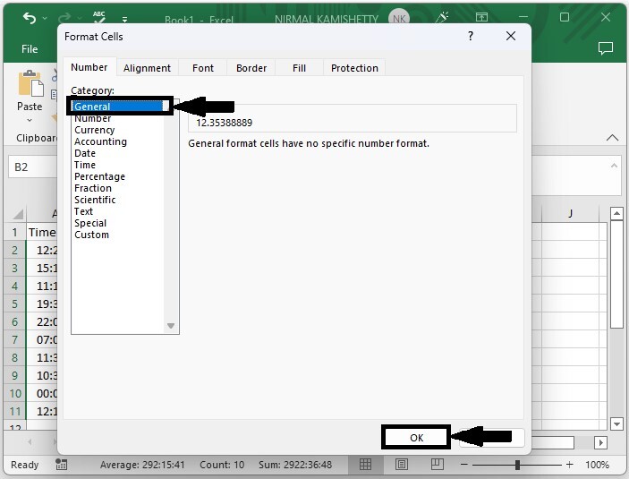Click the Coming Soon megaphone icon
This screenshot has width=629, height=479.
pyautogui.click(x=442, y=17)
